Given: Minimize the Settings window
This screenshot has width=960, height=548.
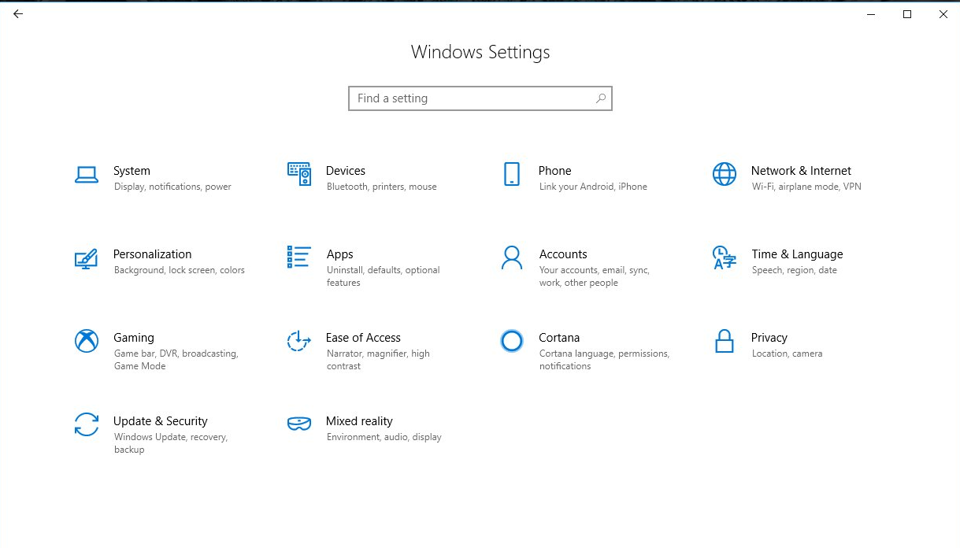Looking at the screenshot, I should [871, 14].
